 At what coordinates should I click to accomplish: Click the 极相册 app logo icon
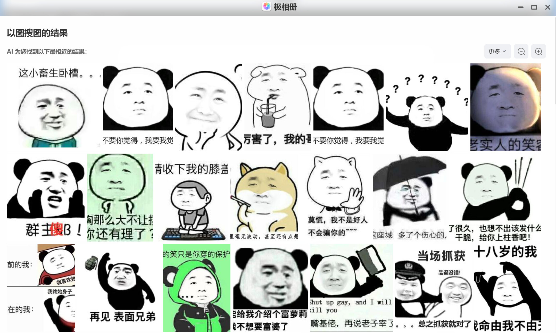coord(266,7)
